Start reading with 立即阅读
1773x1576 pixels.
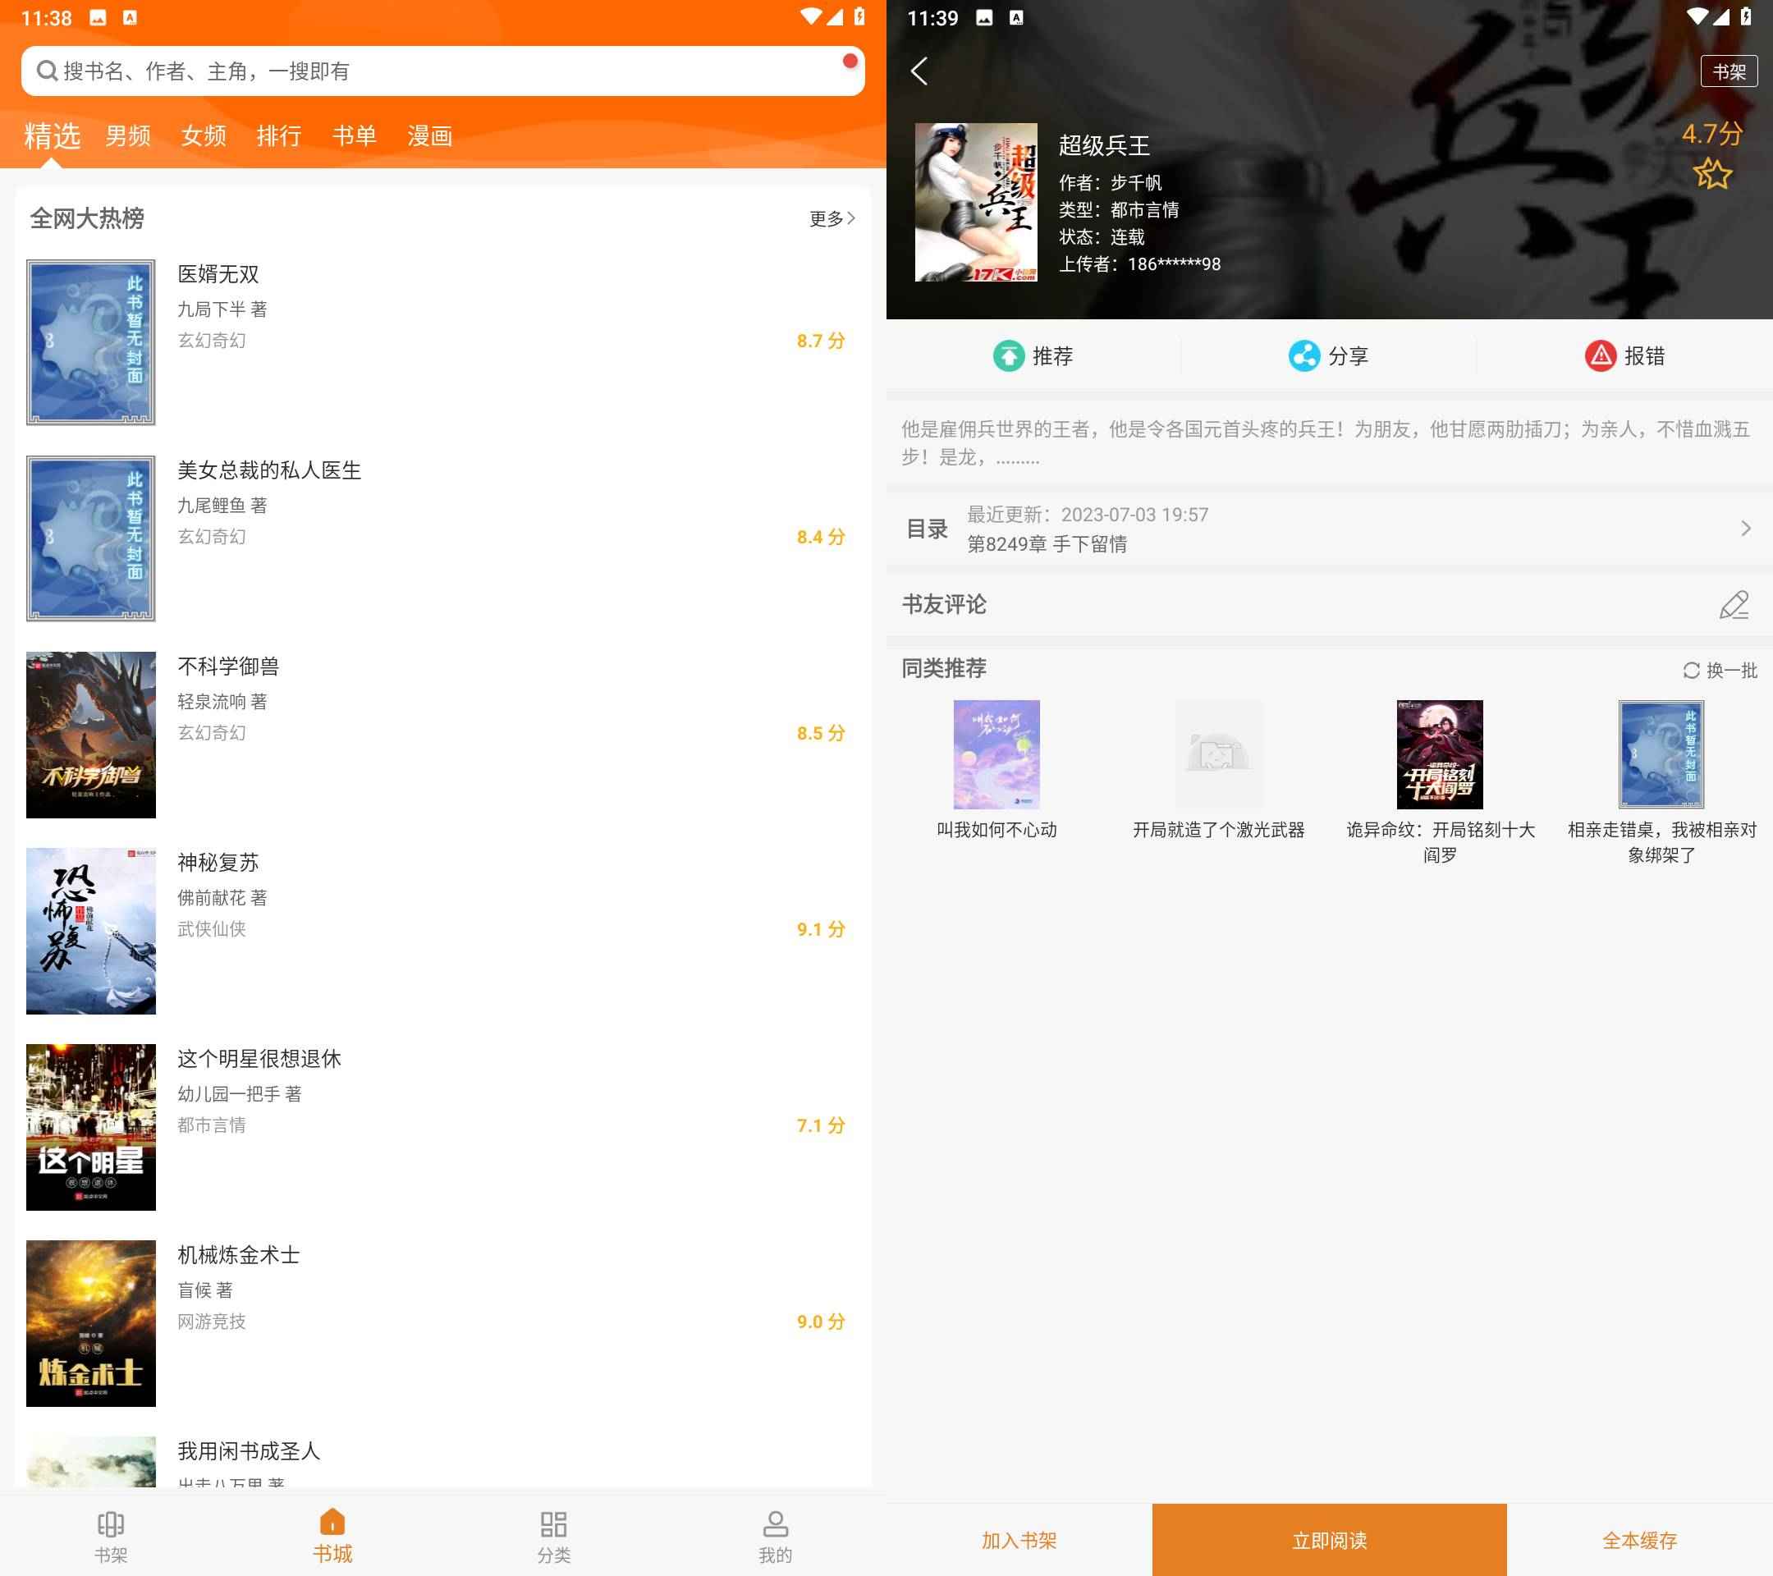point(1329,1540)
